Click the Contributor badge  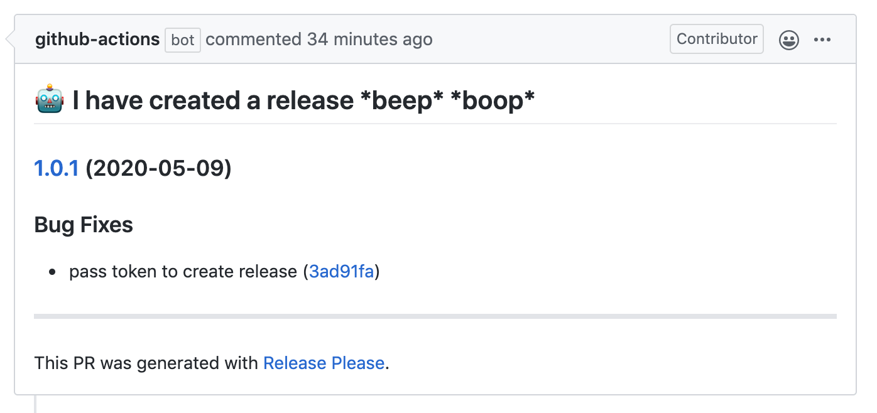pos(716,38)
